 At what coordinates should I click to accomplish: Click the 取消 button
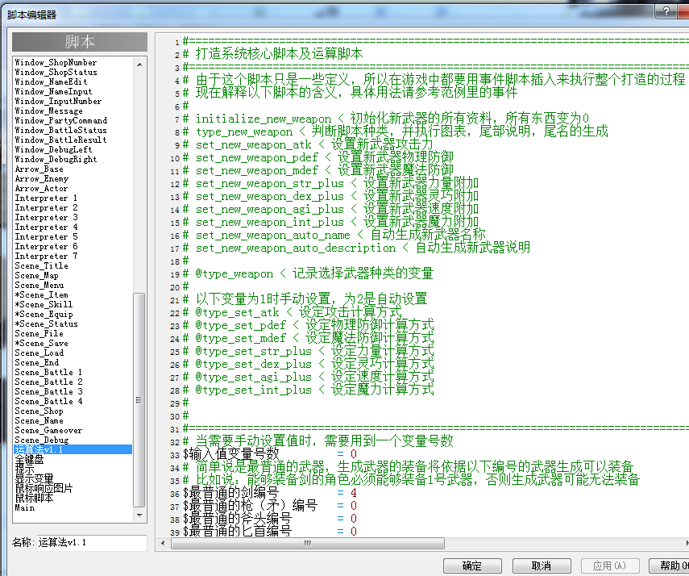[x=542, y=566]
